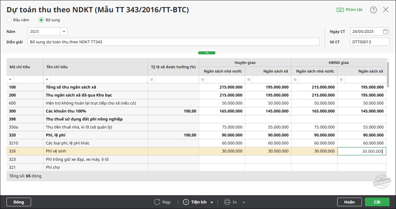Open the Năm year dropdown arrow
Image resolution: width=396 pixels, height=209 pixels.
(64, 31)
